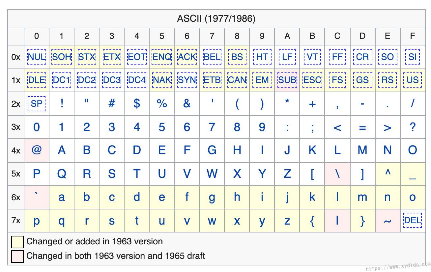Select the lowercase a cell
431x272 pixels.
[x=62, y=197]
